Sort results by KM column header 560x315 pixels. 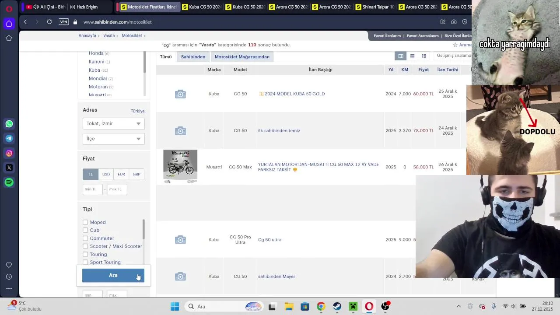pos(405,70)
